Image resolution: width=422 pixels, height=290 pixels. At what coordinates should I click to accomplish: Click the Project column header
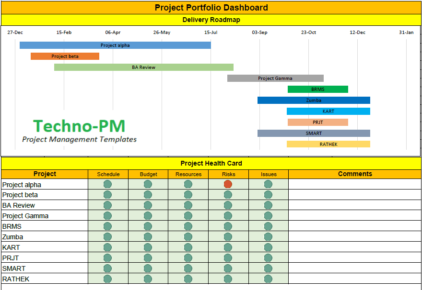click(x=45, y=174)
